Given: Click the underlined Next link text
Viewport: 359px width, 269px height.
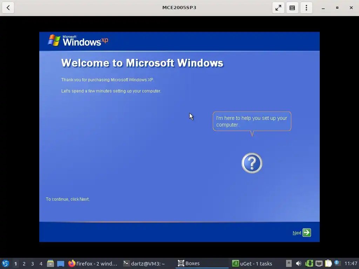Looking at the screenshot, I should [x=297, y=233].
